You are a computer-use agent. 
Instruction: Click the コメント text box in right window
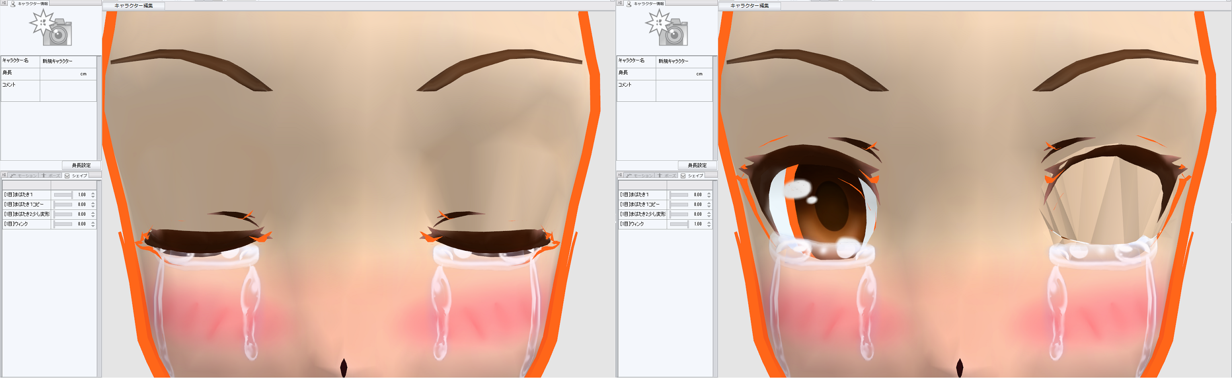pyautogui.click(x=684, y=91)
